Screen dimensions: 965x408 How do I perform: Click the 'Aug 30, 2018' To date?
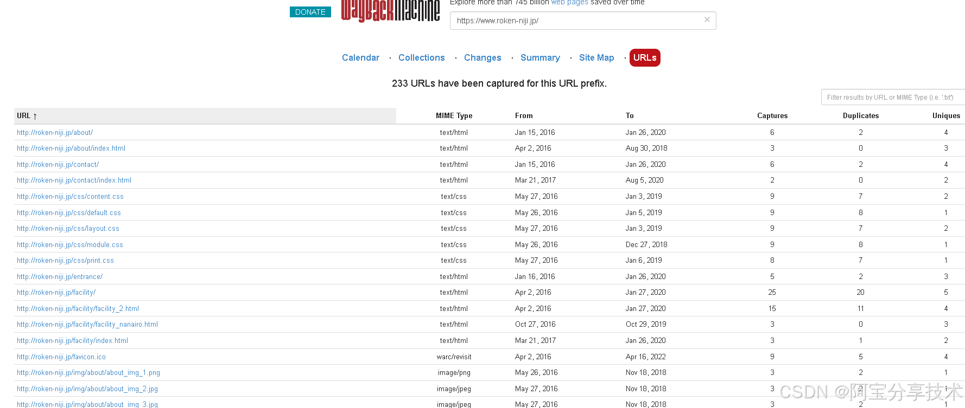point(646,148)
